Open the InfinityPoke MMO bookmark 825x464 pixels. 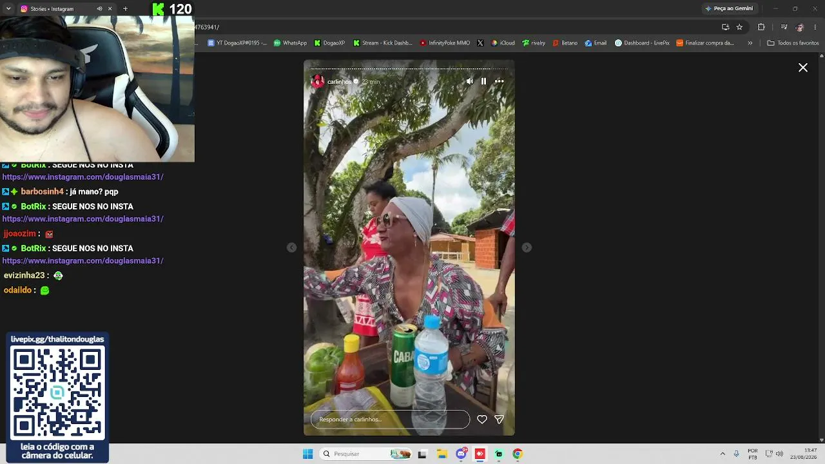[445, 43]
